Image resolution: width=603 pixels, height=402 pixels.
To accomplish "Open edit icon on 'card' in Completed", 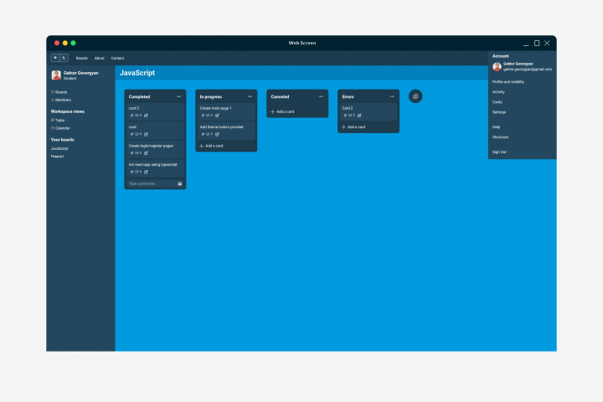I will [x=146, y=134].
